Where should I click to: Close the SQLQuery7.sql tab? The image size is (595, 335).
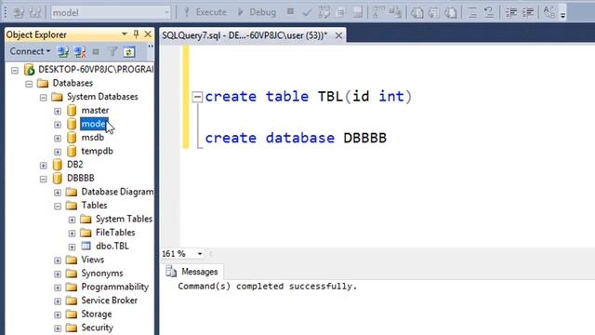pyautogui.click(x=338, y=35)
